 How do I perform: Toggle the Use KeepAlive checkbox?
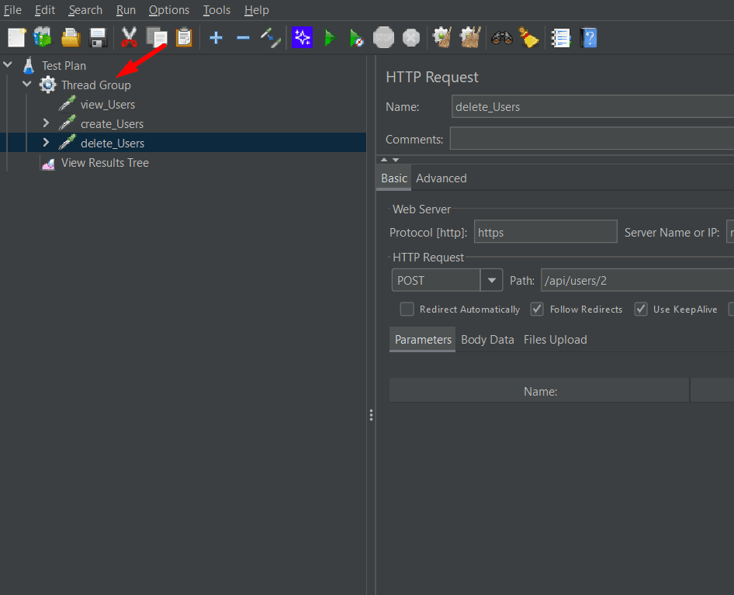(641, 310)
